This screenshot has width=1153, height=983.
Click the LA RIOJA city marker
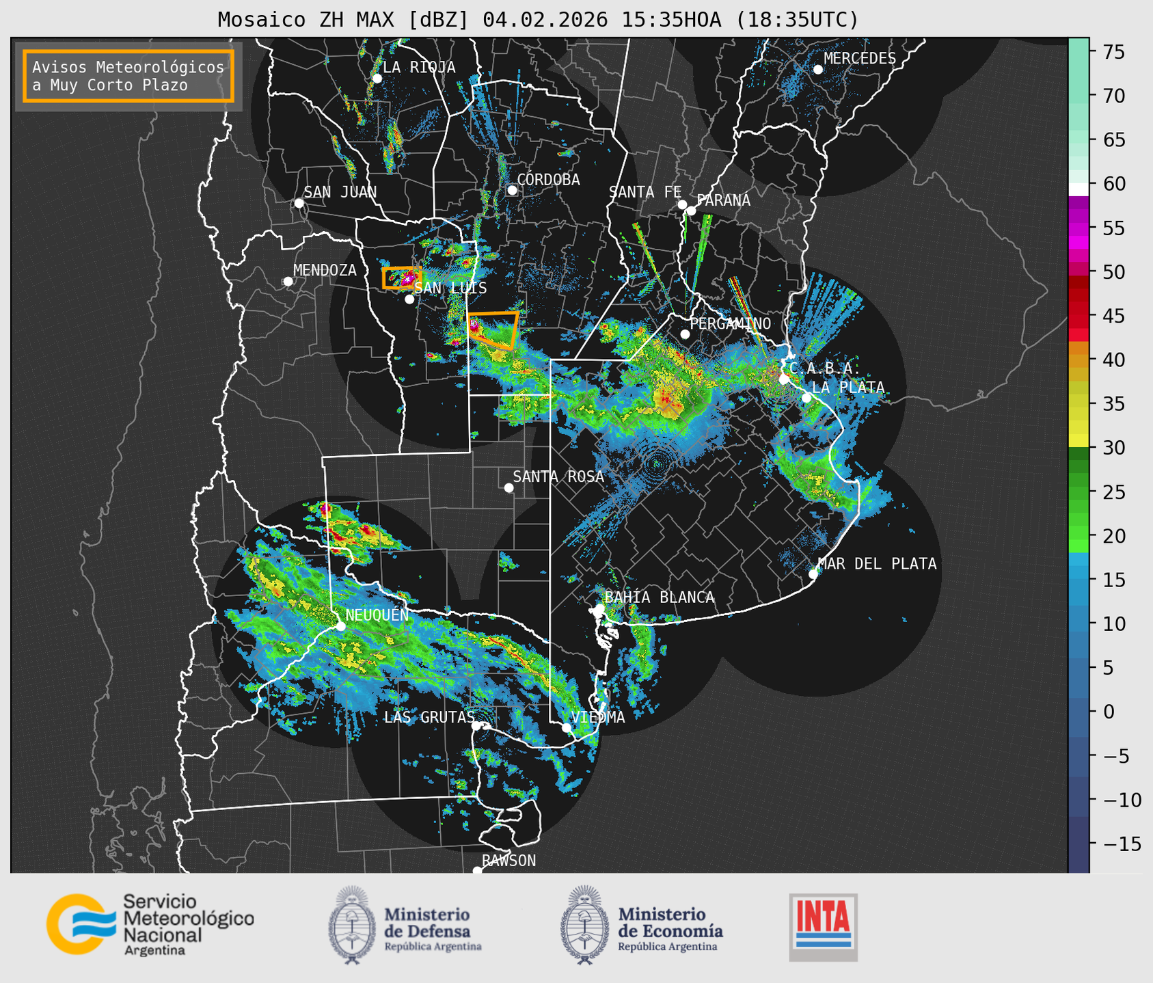(377, 79)
